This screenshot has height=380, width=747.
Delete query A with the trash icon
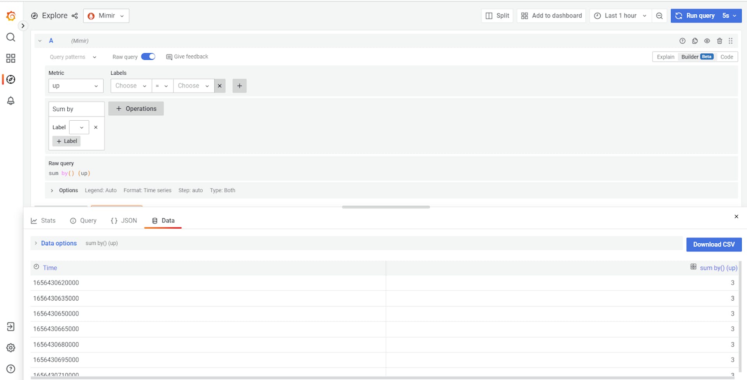(719, 40)
